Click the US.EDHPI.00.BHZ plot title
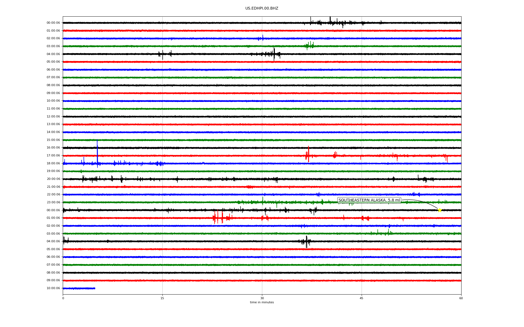Image resolution: width=524 pixels, height=327 pixels. tap(262, 8)
